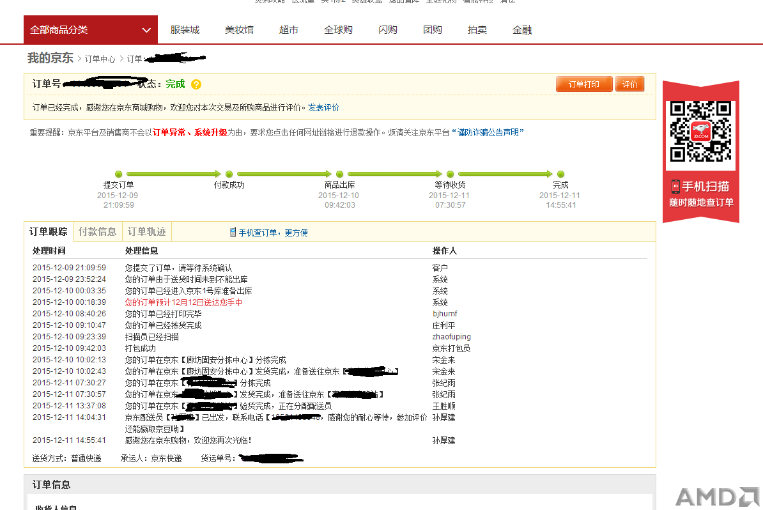763x510 pixels.
Task: Click the 处理时间 column header
Action: pos(49,251)
